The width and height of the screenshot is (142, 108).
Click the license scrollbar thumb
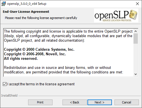click(135, 39)
